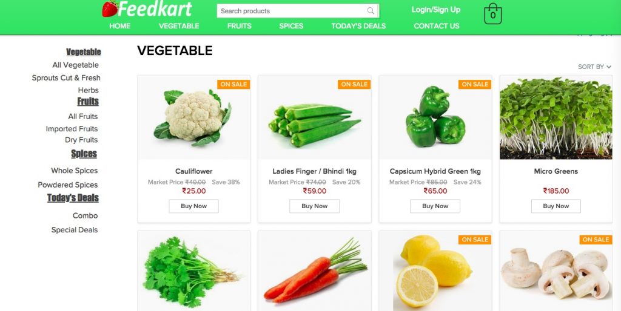Open the VEGETABLE menu item

(x=179, y=26)
